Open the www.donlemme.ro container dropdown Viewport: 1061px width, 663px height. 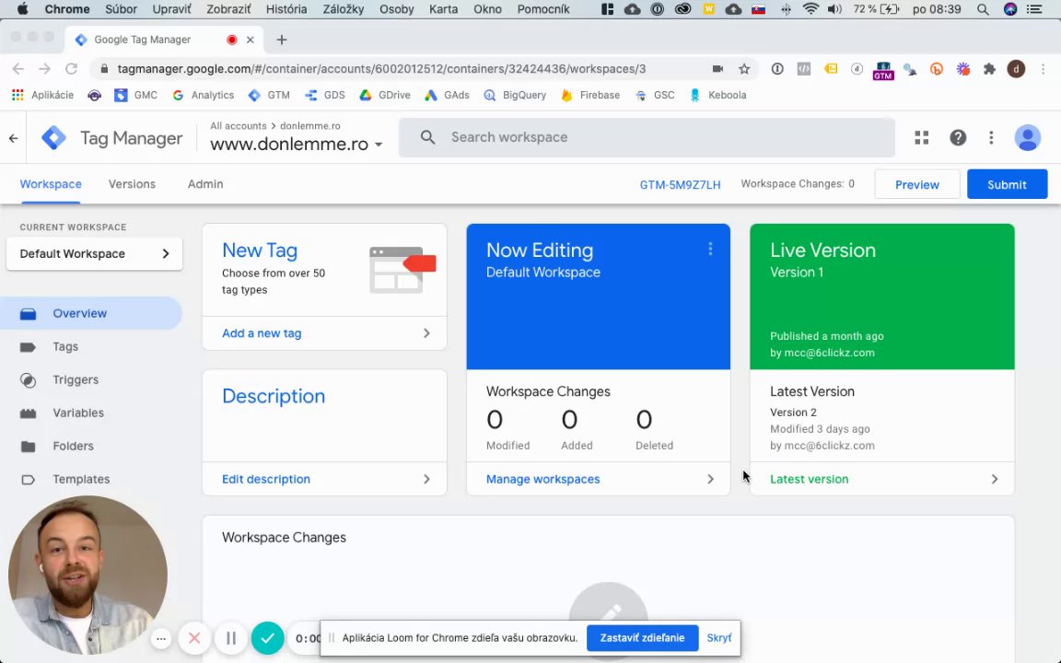tap(297, 144)
